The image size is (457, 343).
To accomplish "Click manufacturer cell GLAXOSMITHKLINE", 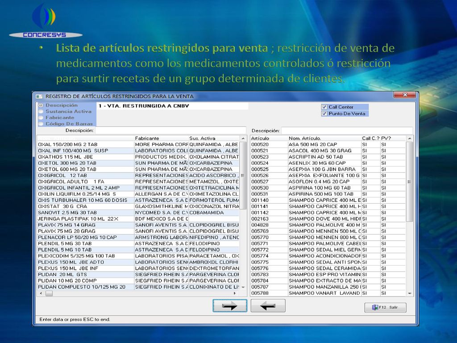I will [162, 206].
